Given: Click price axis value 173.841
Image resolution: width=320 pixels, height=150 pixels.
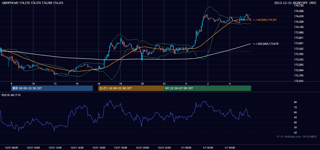Looking at the screenshot, I should [299, 38].
